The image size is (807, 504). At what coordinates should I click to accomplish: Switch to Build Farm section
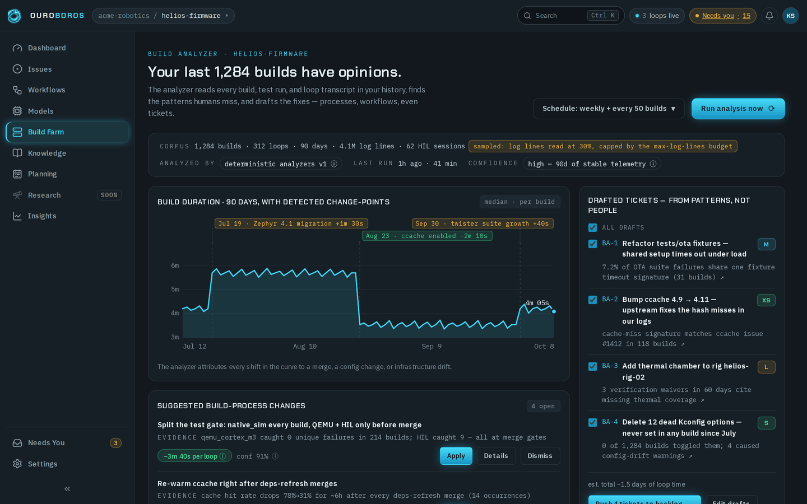tap(67, 132)
